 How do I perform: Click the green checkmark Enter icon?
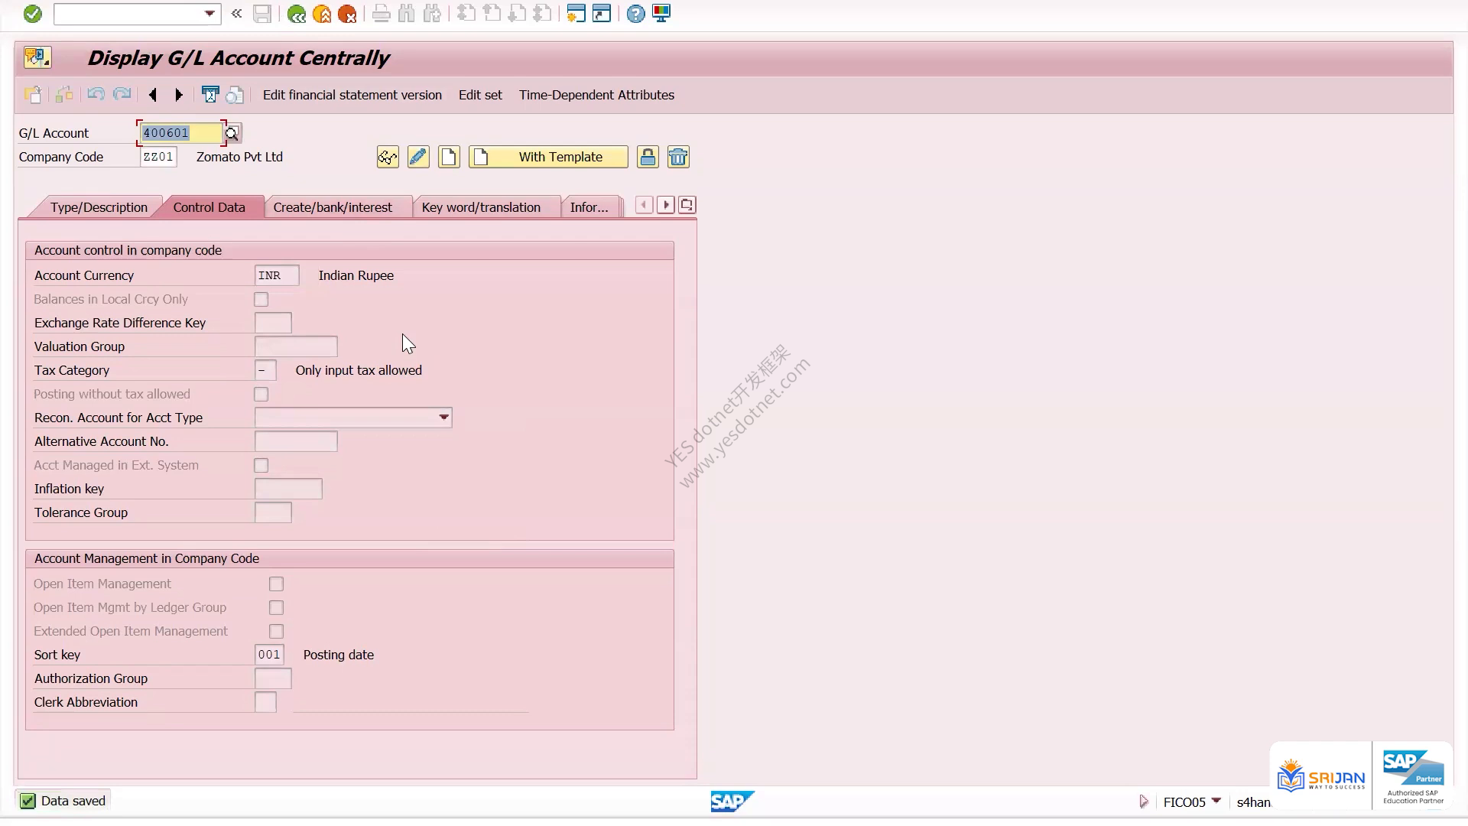[32, 14]
